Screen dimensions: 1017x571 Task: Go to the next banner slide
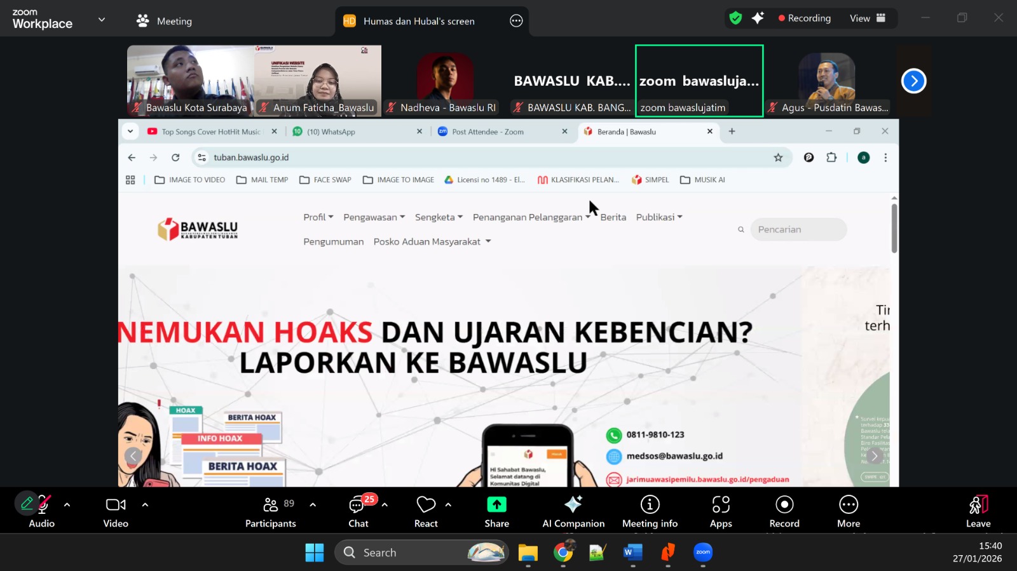(x=874, y=455)
